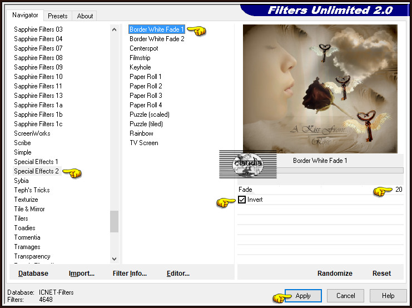Select the Special Effects 1 category

[x=36, y=162]
